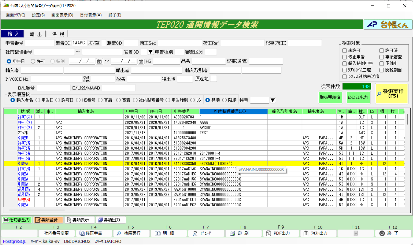Click the 社内番号変更 F3 button
Screen dimensions: 413x245
(57, 233)
